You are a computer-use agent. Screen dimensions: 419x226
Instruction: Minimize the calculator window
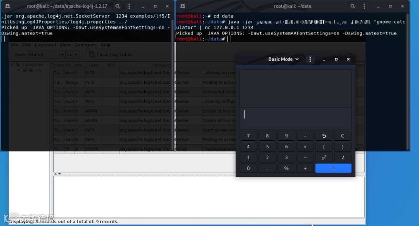point(324,59)
